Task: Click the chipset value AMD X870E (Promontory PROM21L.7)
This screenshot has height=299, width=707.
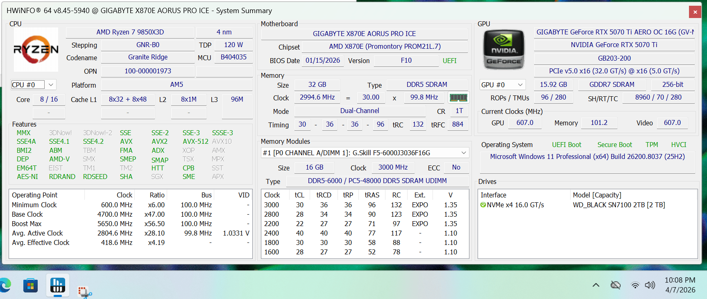Action: 385,46
